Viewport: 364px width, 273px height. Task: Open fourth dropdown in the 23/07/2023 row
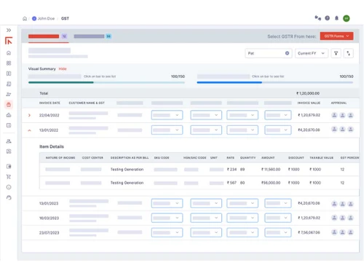278,232
